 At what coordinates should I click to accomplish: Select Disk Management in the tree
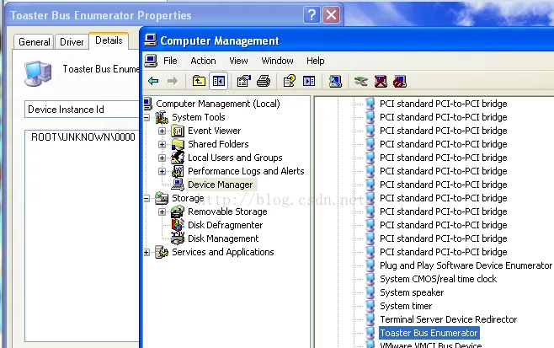click(x=223, y=238)
